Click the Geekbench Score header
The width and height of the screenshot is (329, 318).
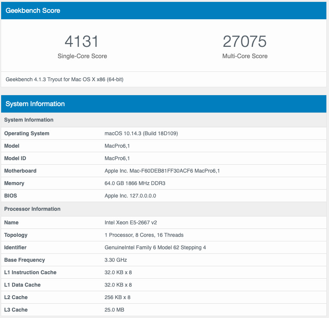coord(33,11)
